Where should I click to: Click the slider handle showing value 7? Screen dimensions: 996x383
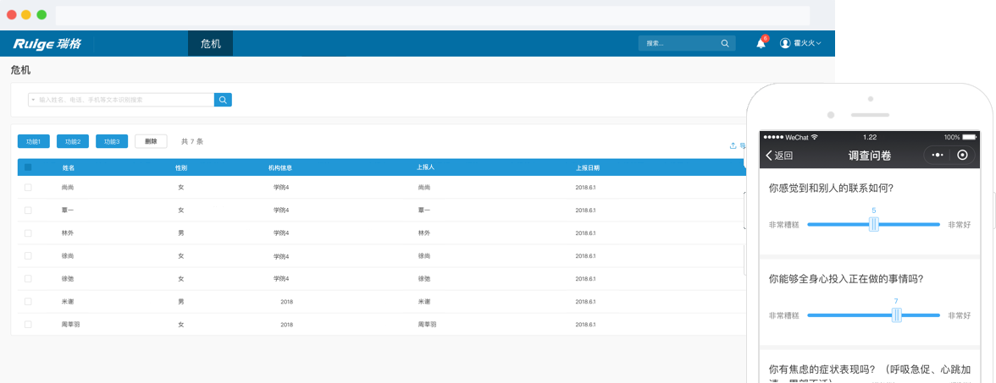pyautogui.click(x=896, y=315)
